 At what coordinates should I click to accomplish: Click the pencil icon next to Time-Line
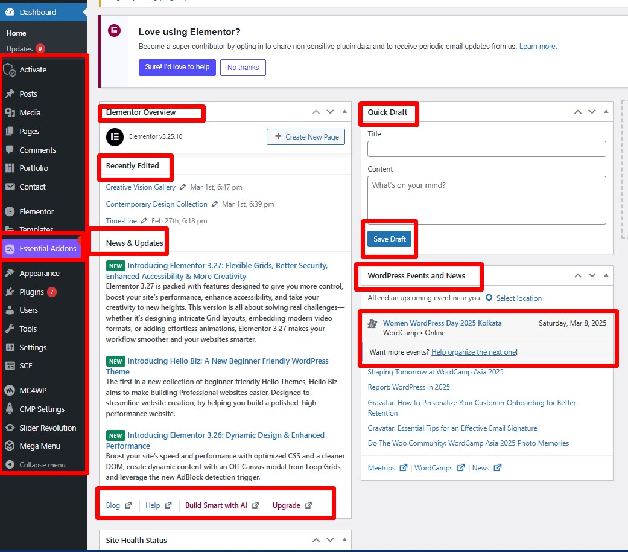pos(144,221)
